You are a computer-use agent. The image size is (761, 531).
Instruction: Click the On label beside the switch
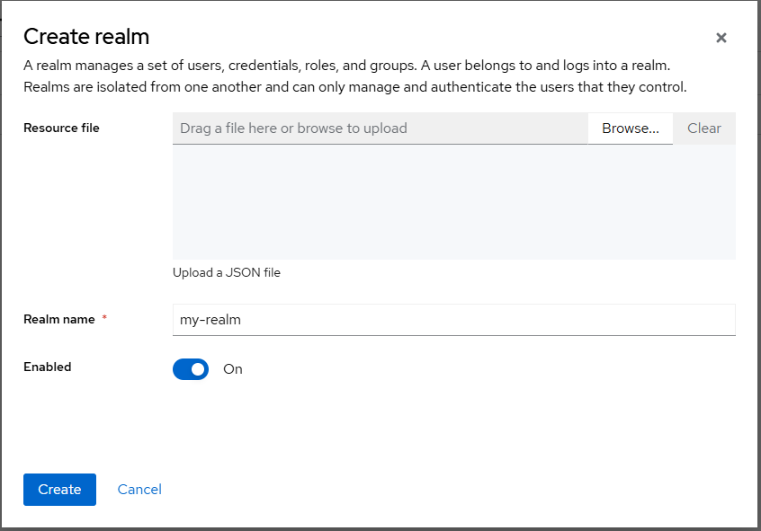pyautogui.click(x=233, y=369)
